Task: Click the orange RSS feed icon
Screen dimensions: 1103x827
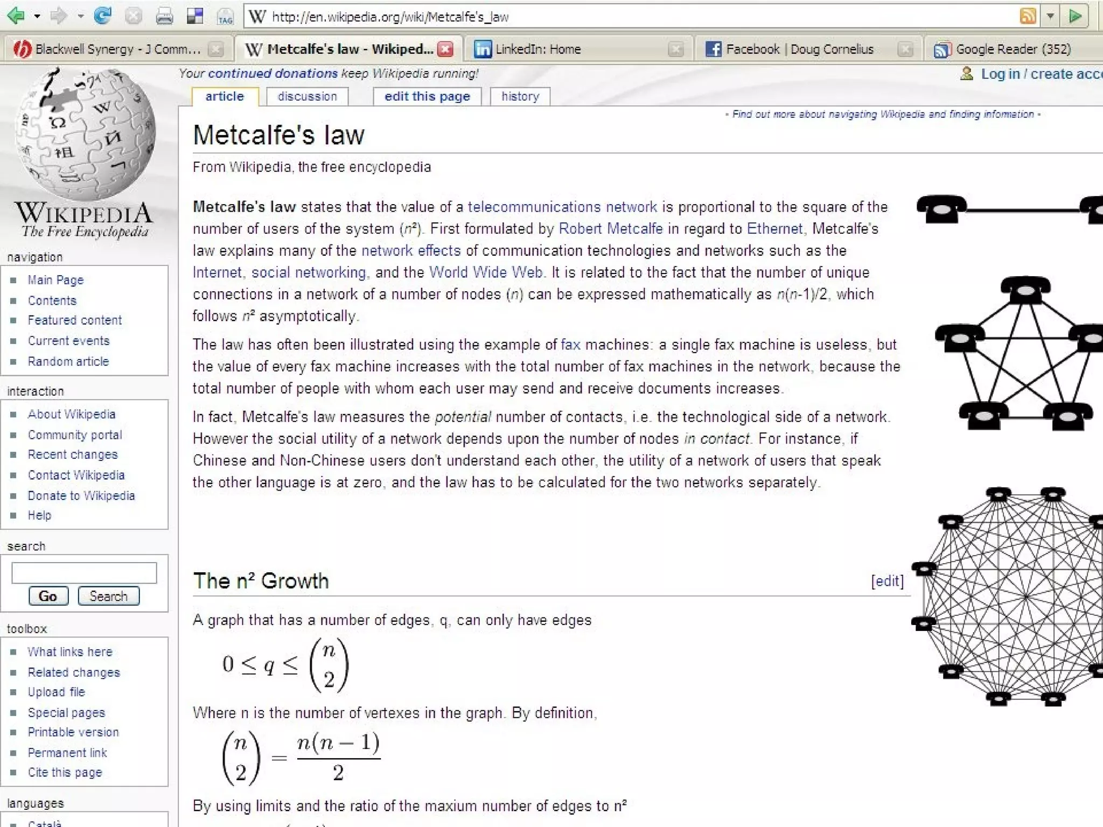Action: [x=1028, y=16]
